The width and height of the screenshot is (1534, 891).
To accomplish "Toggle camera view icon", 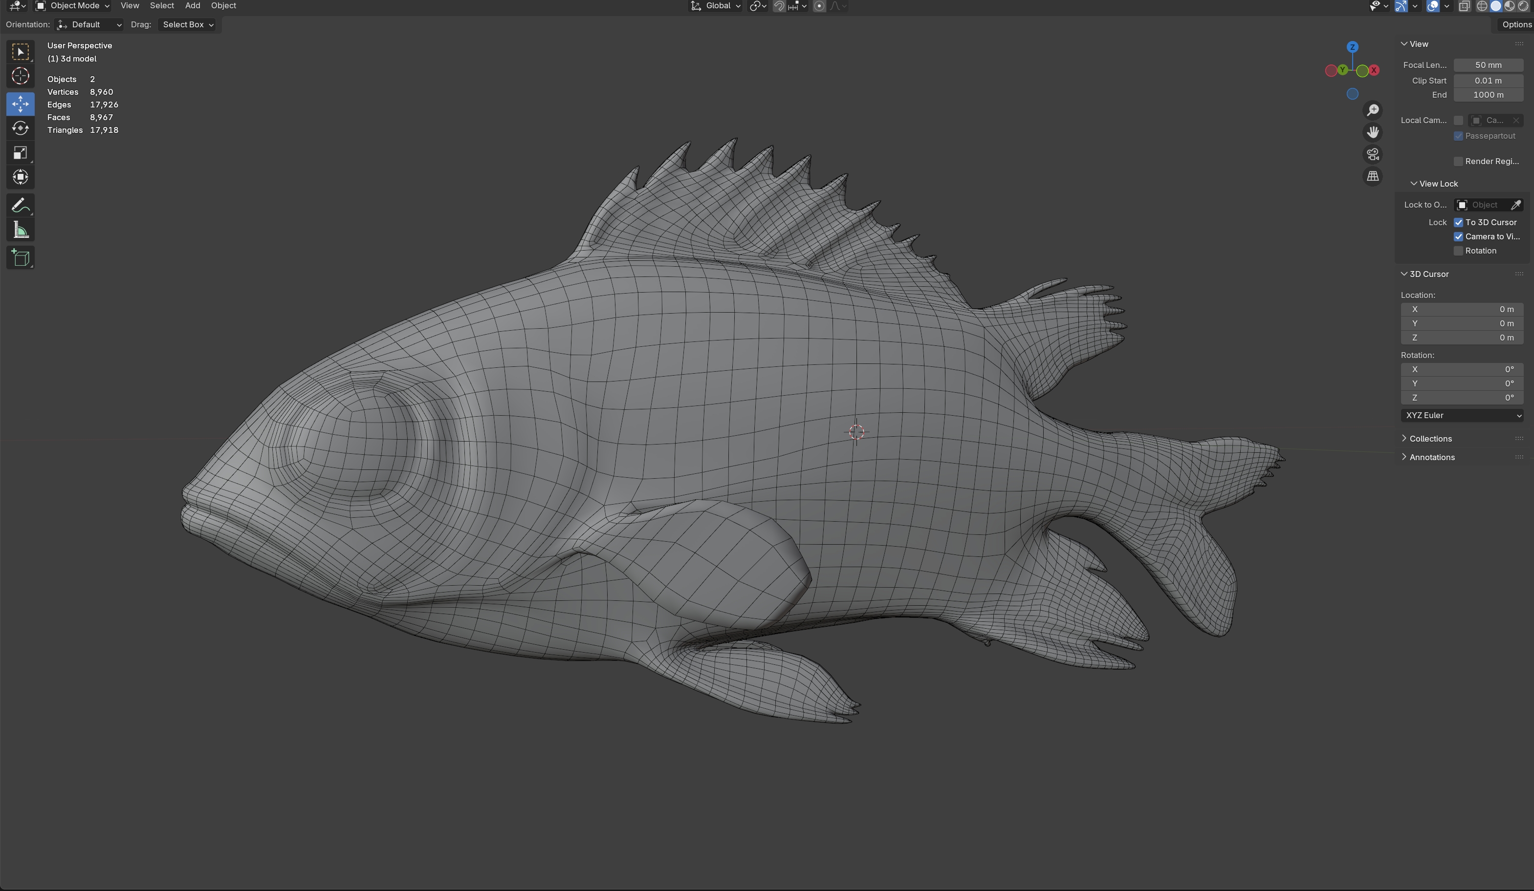I will [x=1372, y=154].
